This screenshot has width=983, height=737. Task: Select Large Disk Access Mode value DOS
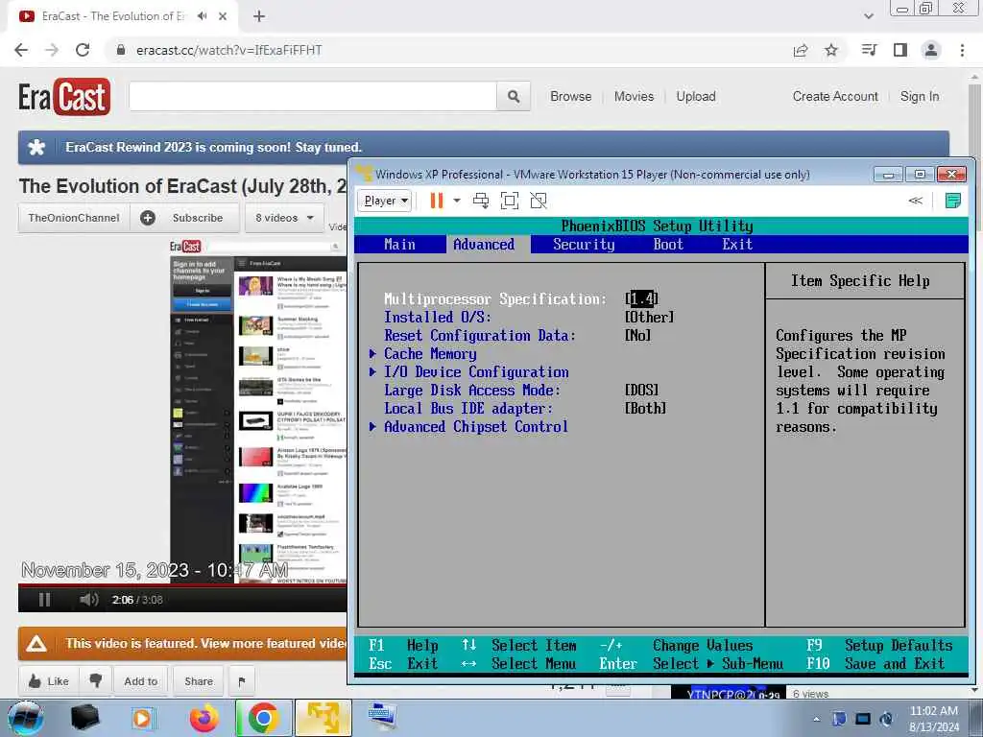(642, 390)
